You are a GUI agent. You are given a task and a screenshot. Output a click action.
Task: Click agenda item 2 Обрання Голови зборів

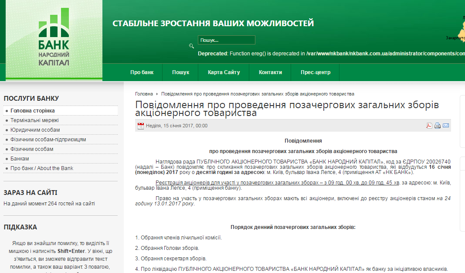click(x=167, y=248)
